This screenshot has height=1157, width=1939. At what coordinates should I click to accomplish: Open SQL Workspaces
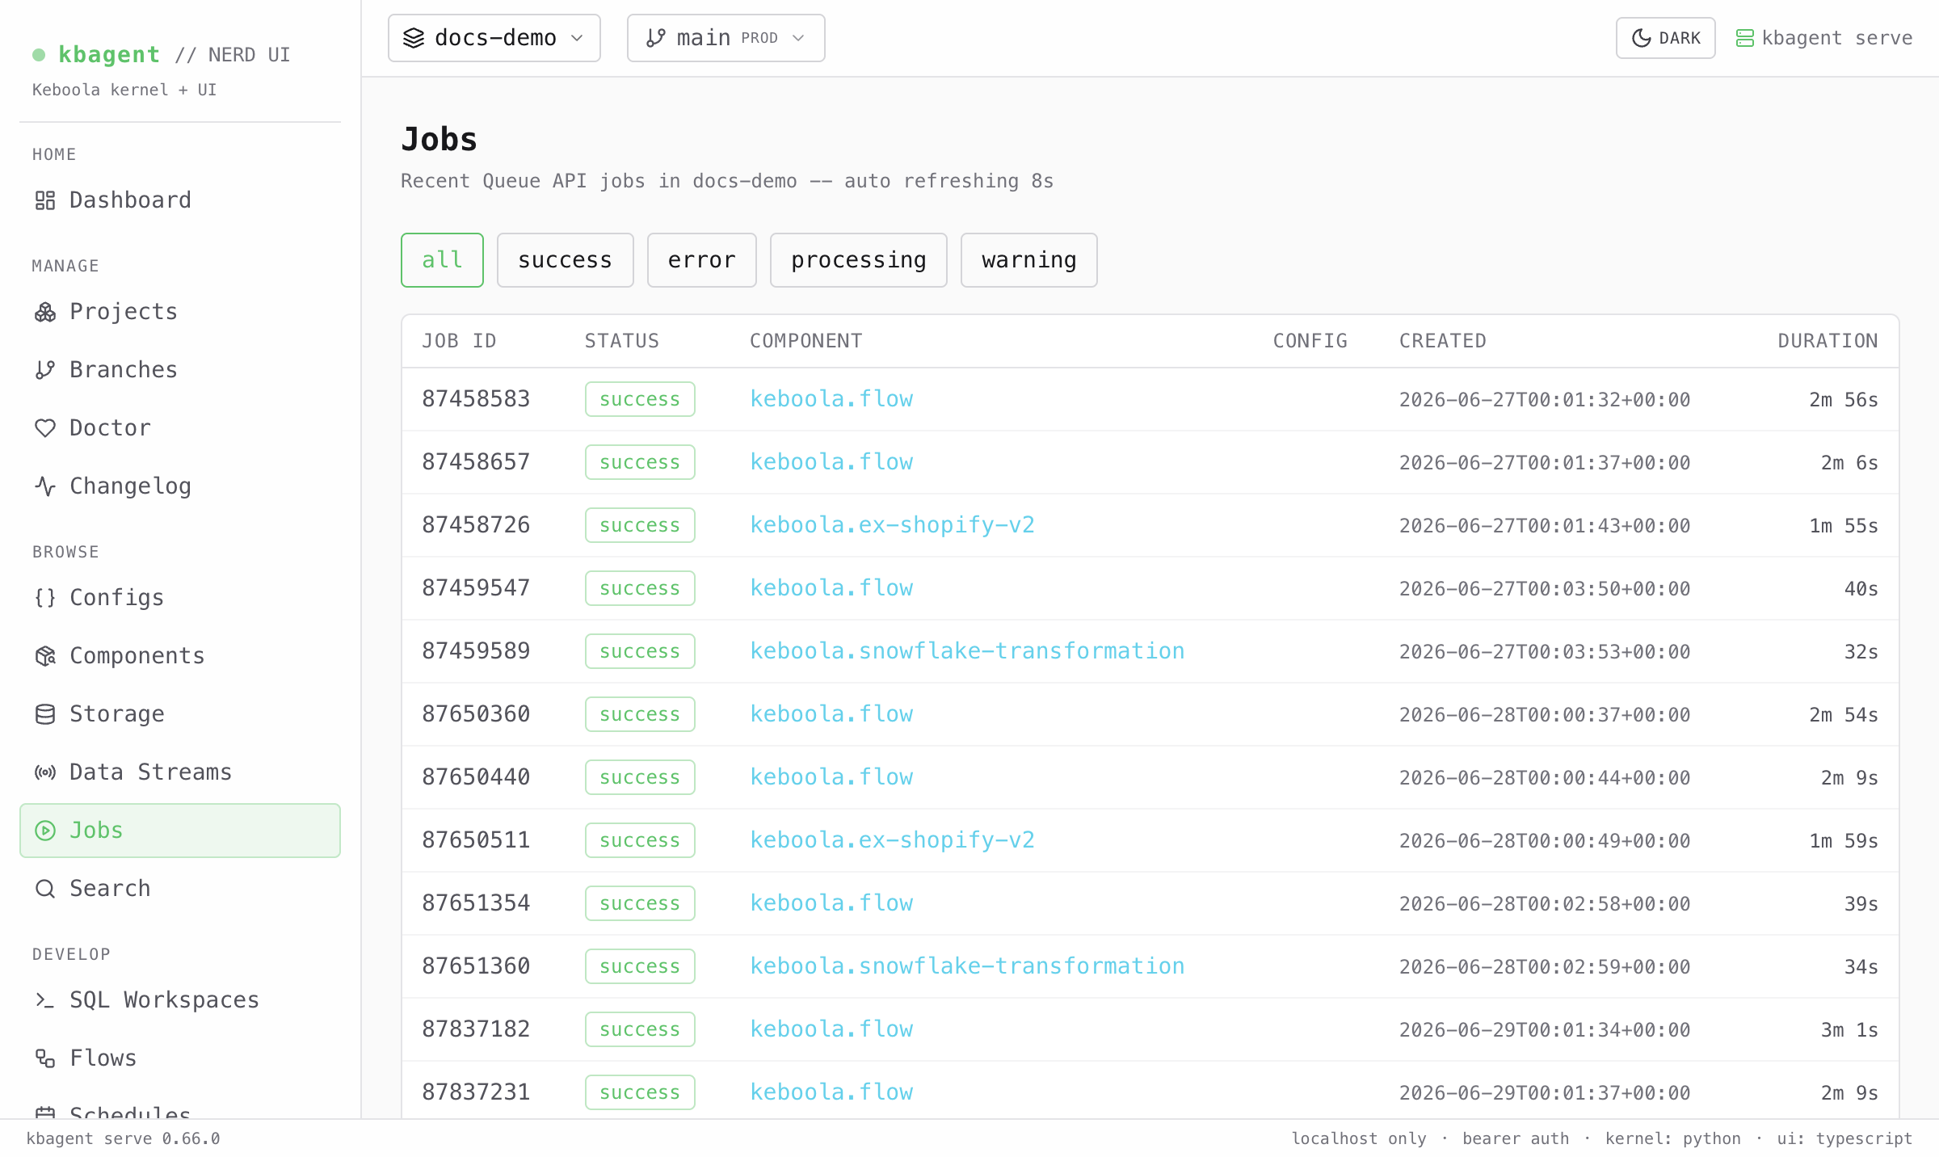click(180, 1000)
